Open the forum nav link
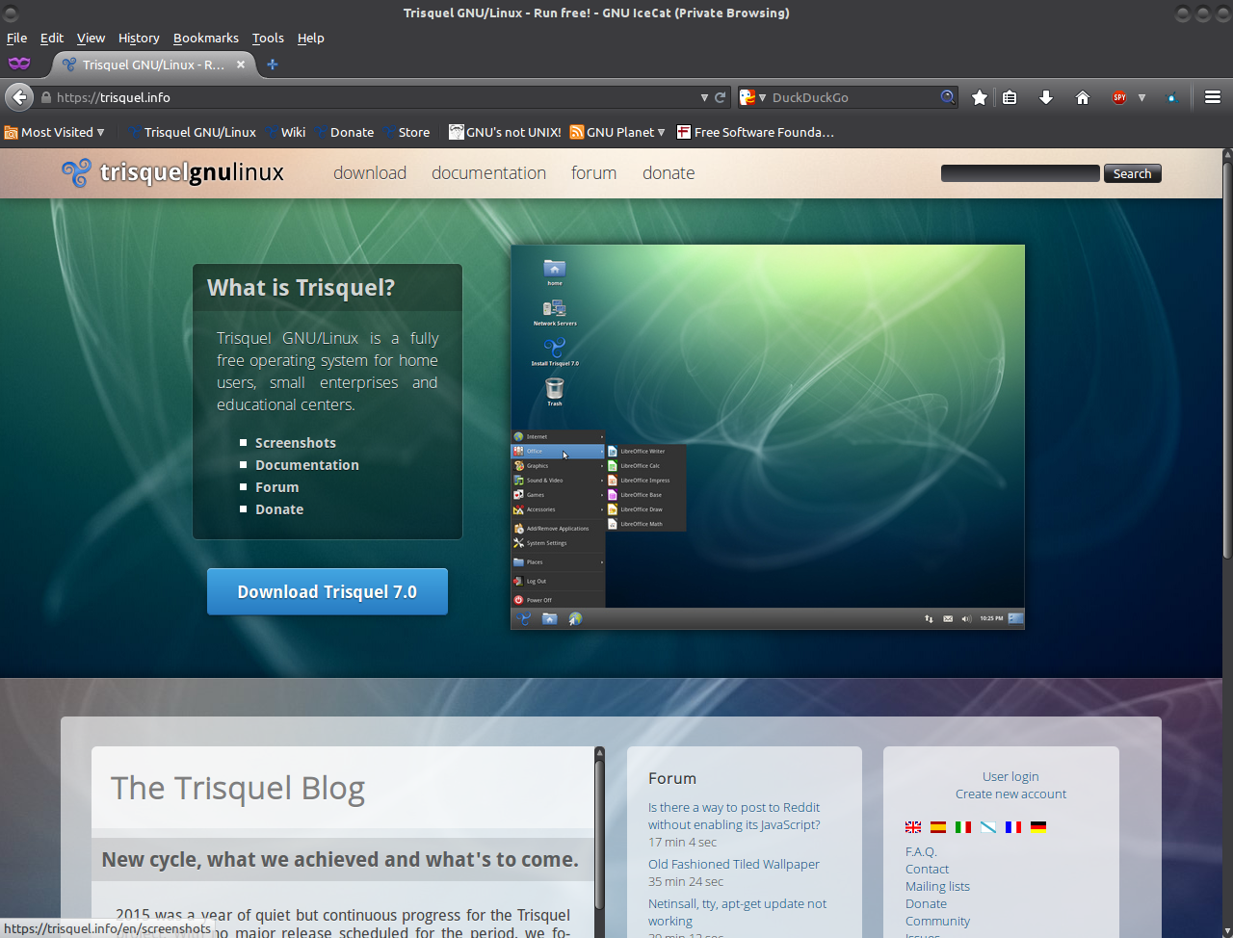 (593, 172)
